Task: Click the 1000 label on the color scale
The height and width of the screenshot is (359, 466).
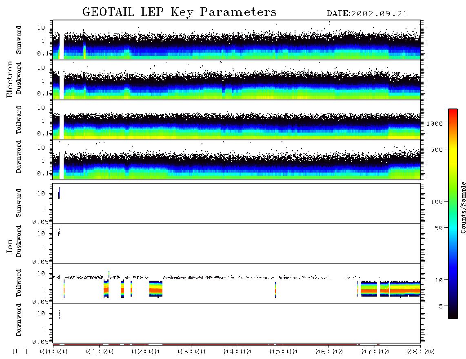Action: tap(435, 124)
